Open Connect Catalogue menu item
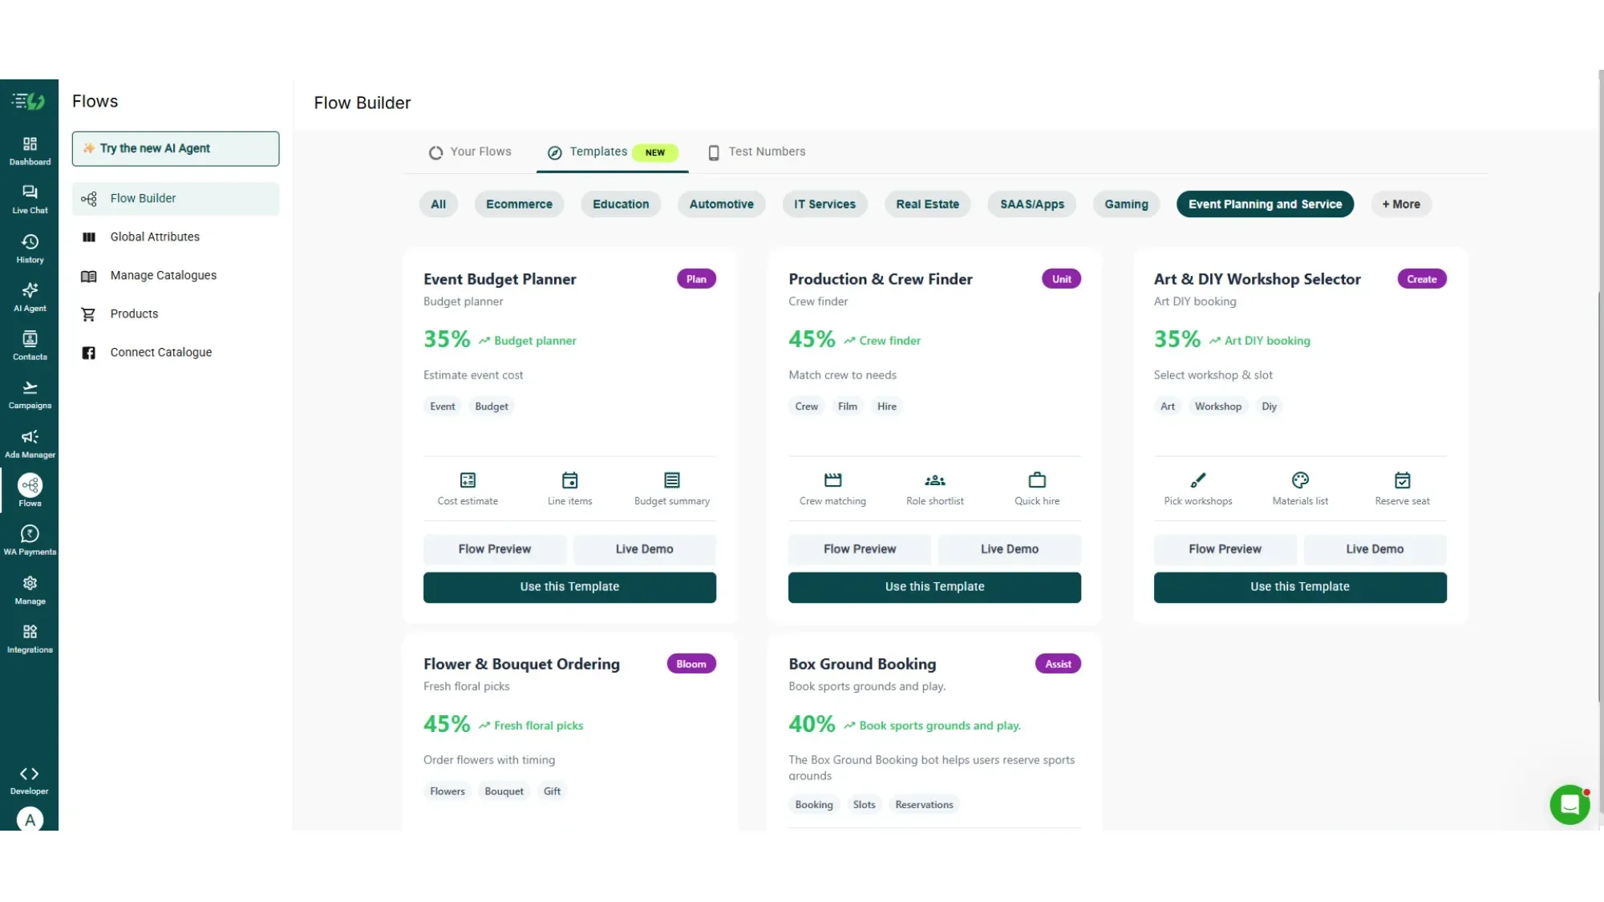Viewport: 1604px width, 902px height. (176, 352)
